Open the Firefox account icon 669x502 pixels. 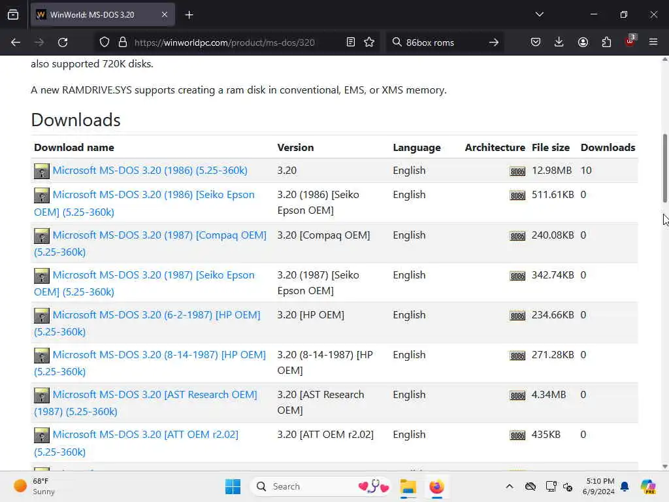[x=583, y=42]
